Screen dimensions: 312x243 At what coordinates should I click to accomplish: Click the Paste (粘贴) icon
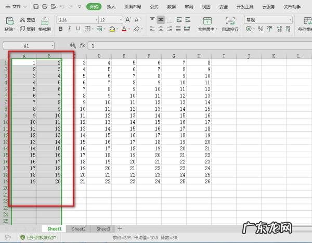pyautogui.click(x=10, y=21)
